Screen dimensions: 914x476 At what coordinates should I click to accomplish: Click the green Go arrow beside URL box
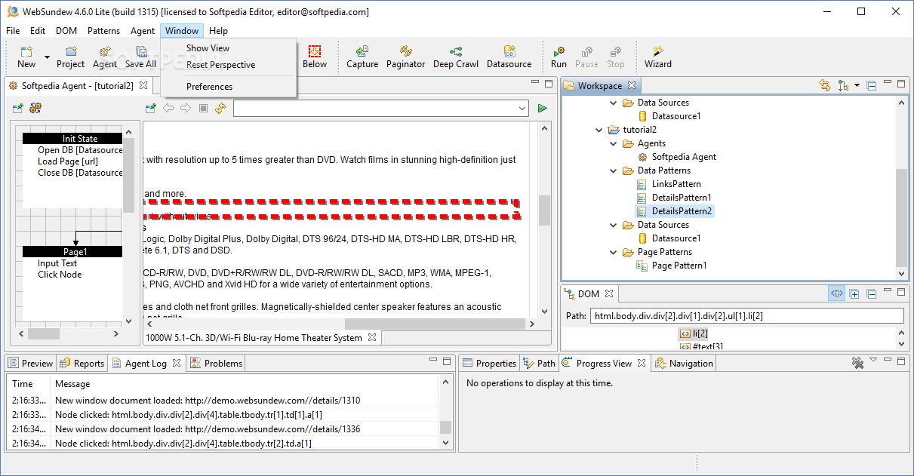(542, 109)
